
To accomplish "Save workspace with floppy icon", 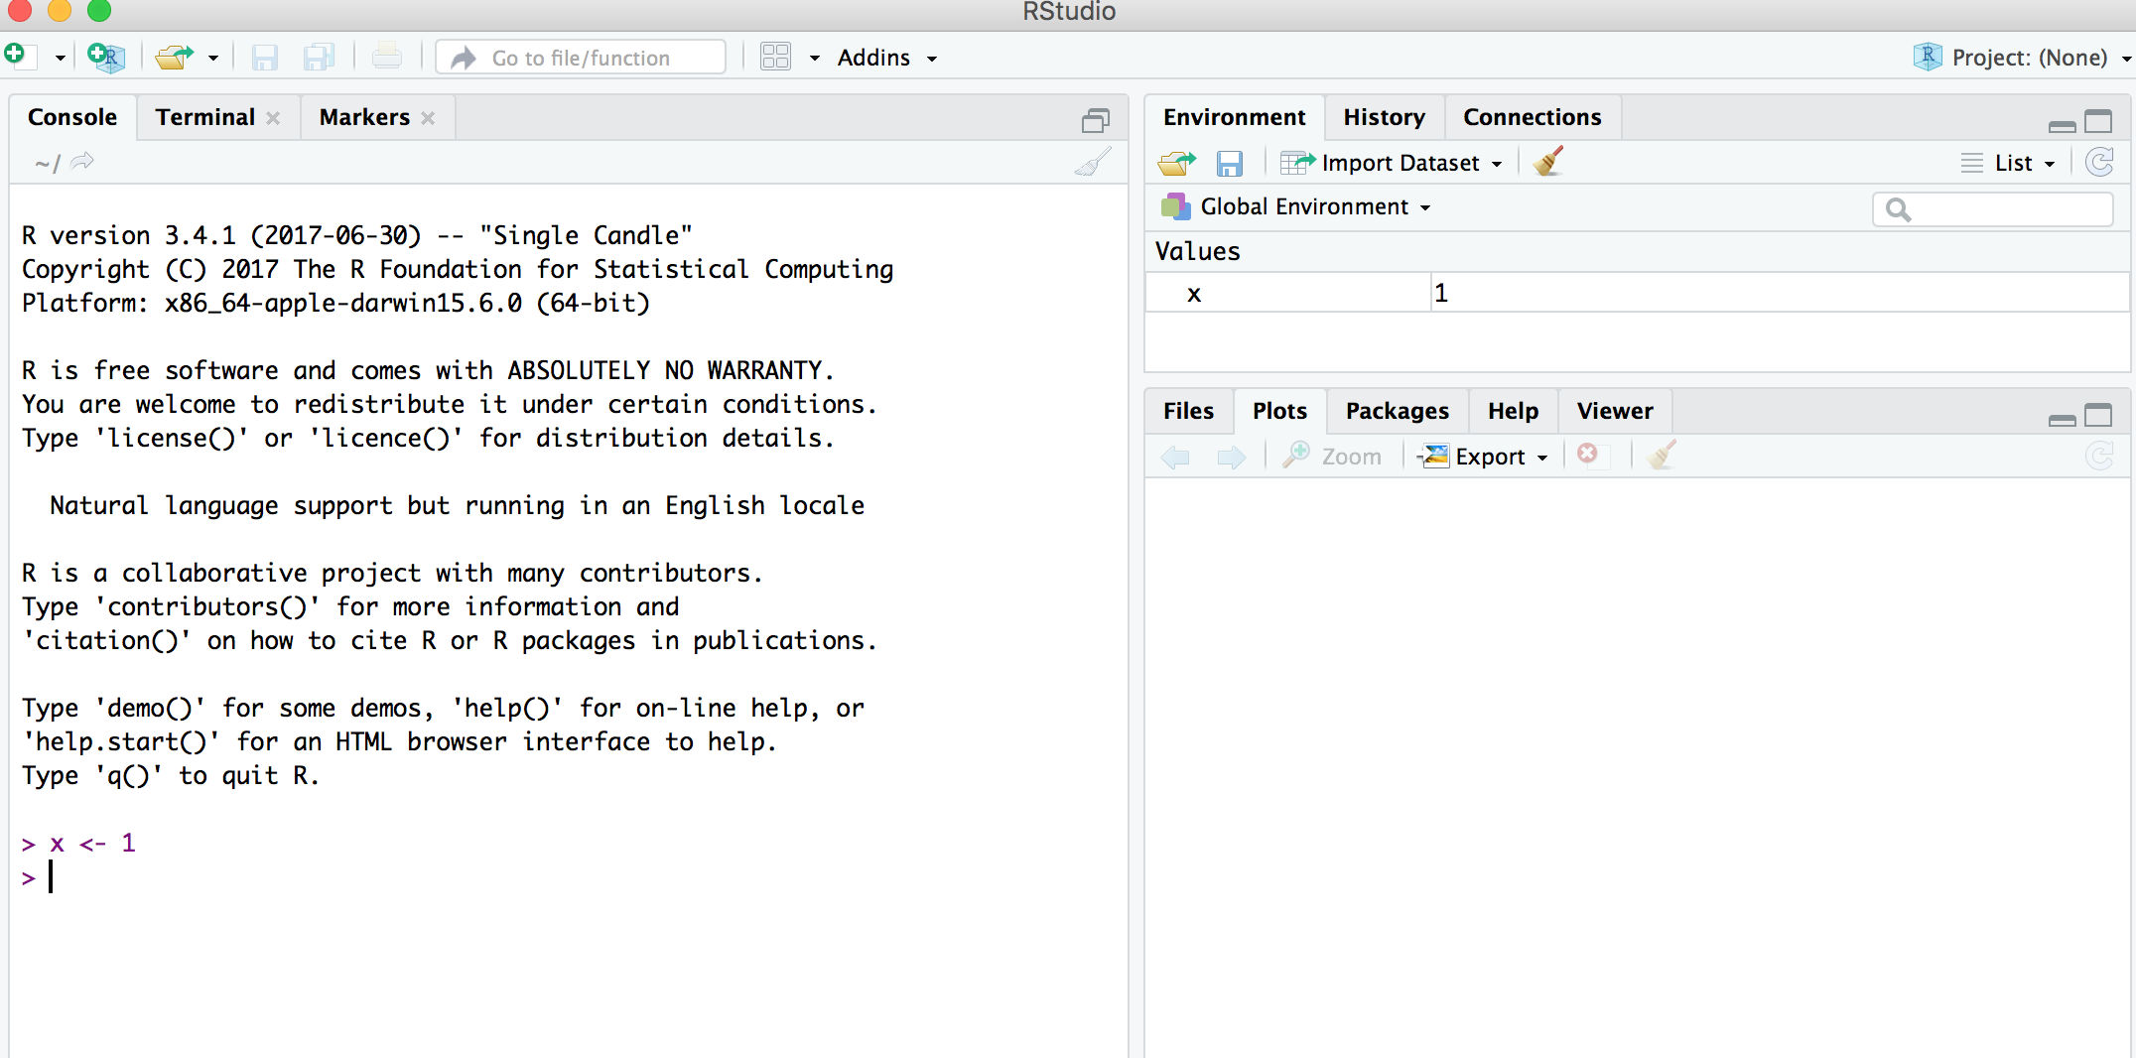I will pos(1230,163).
